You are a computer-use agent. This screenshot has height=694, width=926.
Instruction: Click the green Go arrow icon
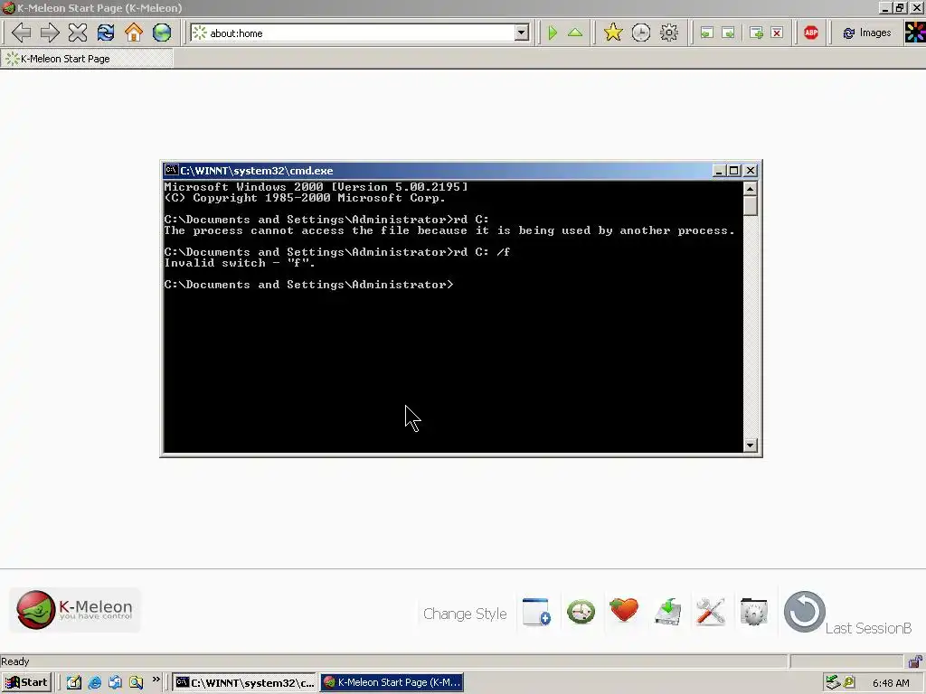pos(553,33)
